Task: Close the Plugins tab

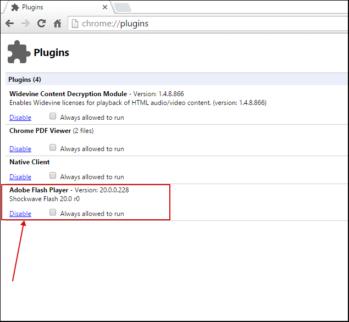Action: 105,7
